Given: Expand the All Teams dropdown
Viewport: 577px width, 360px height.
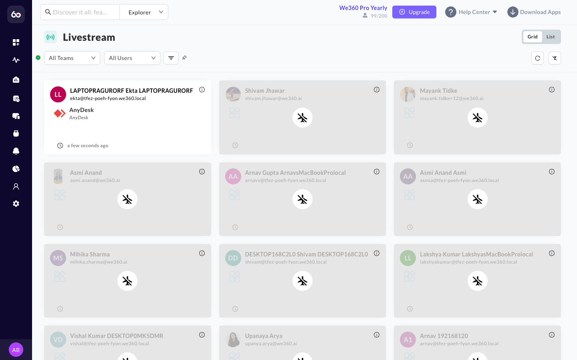Looking at the screenshot, I should pyautogui.click(x=72, y=58).
